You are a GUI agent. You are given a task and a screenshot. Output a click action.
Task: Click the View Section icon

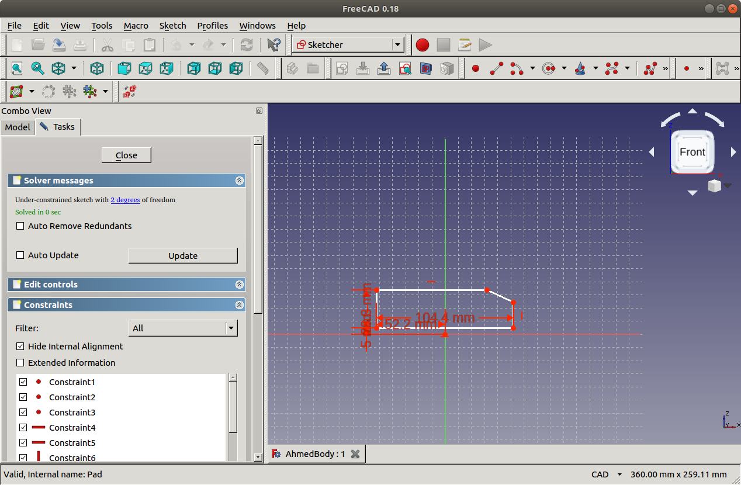click(426, 68)
